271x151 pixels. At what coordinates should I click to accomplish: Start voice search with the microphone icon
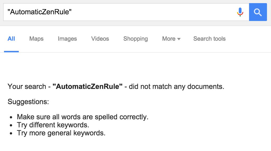click(x=240, y=12)
